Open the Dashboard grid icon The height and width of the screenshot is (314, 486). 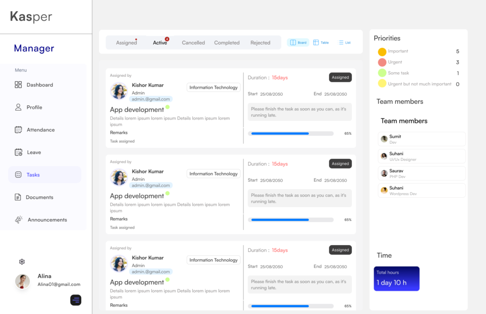pos(19,85)
